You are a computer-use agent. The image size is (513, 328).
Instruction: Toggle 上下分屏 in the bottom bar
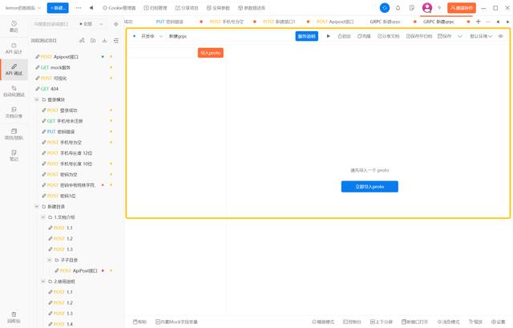click(382, 322)
